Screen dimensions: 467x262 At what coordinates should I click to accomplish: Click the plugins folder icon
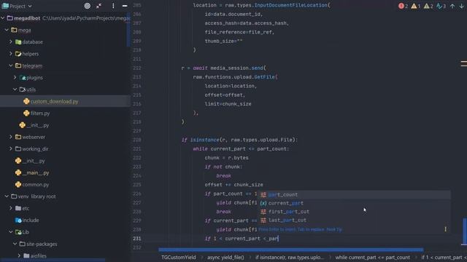[x=23, y=78]
